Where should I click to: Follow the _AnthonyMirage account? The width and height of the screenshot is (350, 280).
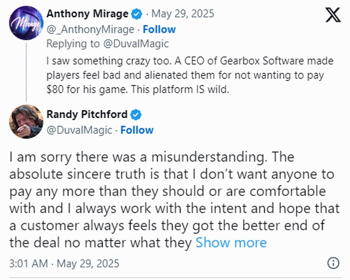(x=159, y=29)
